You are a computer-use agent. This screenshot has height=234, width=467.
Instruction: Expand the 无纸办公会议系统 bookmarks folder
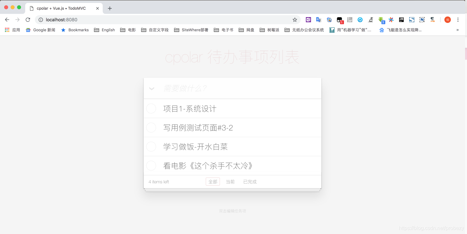point(304,30)
